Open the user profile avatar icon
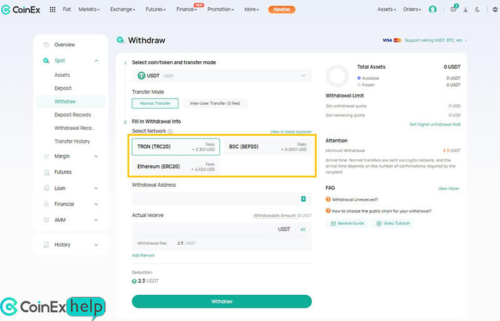 (432, 9)
